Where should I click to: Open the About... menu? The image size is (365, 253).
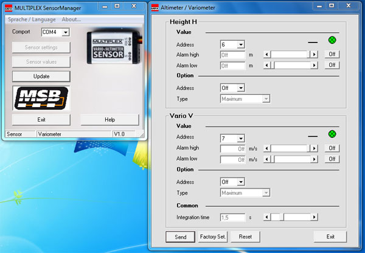[71, 19]
